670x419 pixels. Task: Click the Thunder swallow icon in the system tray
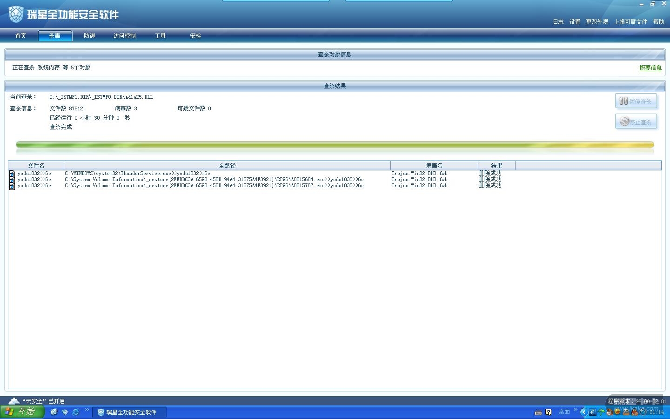click(x=593, y=412)
